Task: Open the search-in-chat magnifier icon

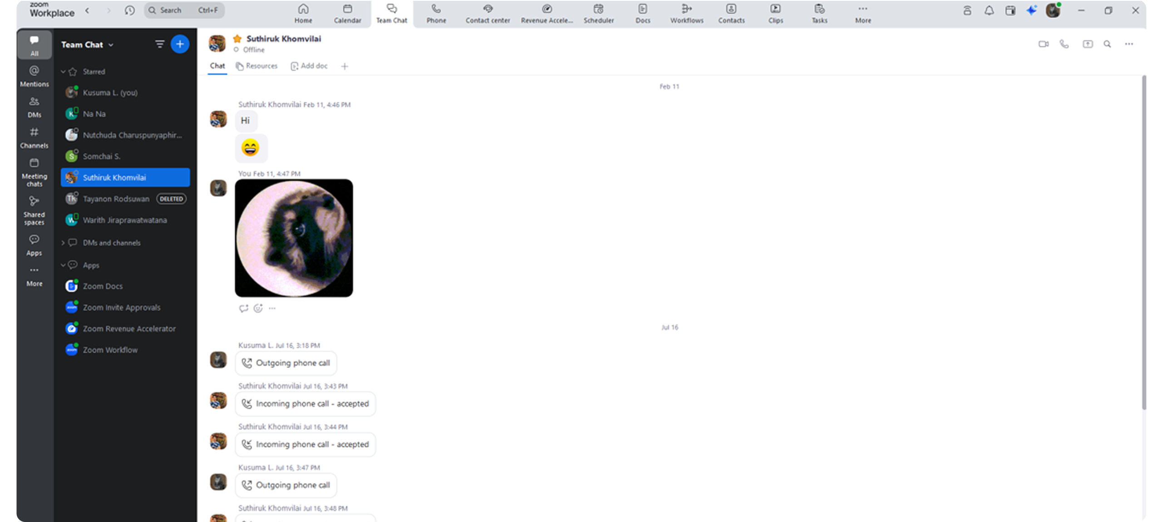Action: [1108, 44]
